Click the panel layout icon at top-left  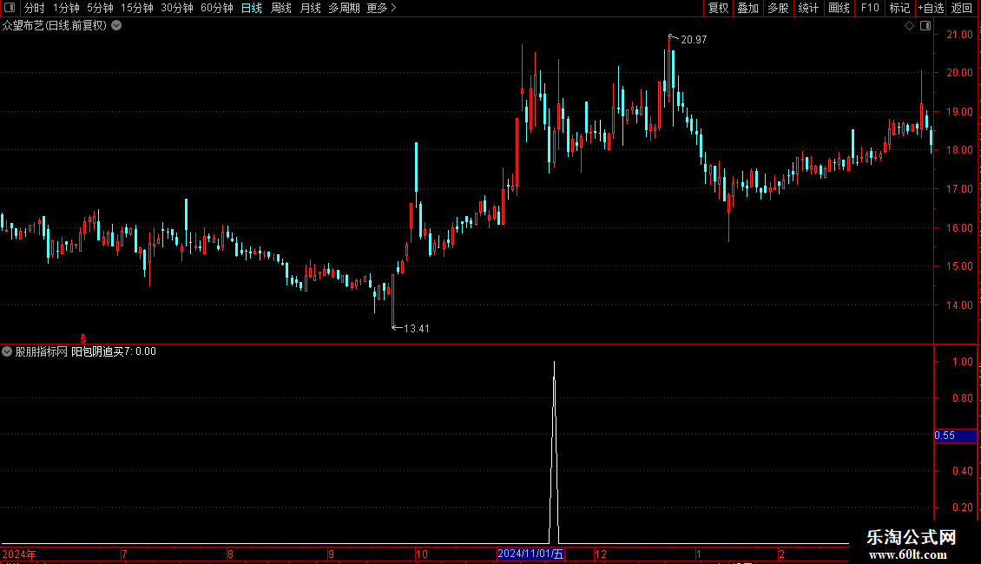tap(10, 8)
